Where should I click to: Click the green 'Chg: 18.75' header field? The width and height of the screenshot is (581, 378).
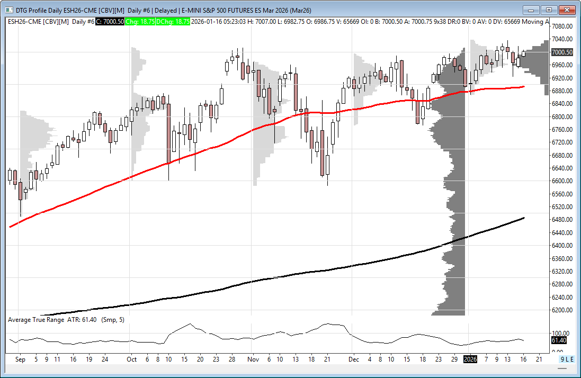(140, 21)
